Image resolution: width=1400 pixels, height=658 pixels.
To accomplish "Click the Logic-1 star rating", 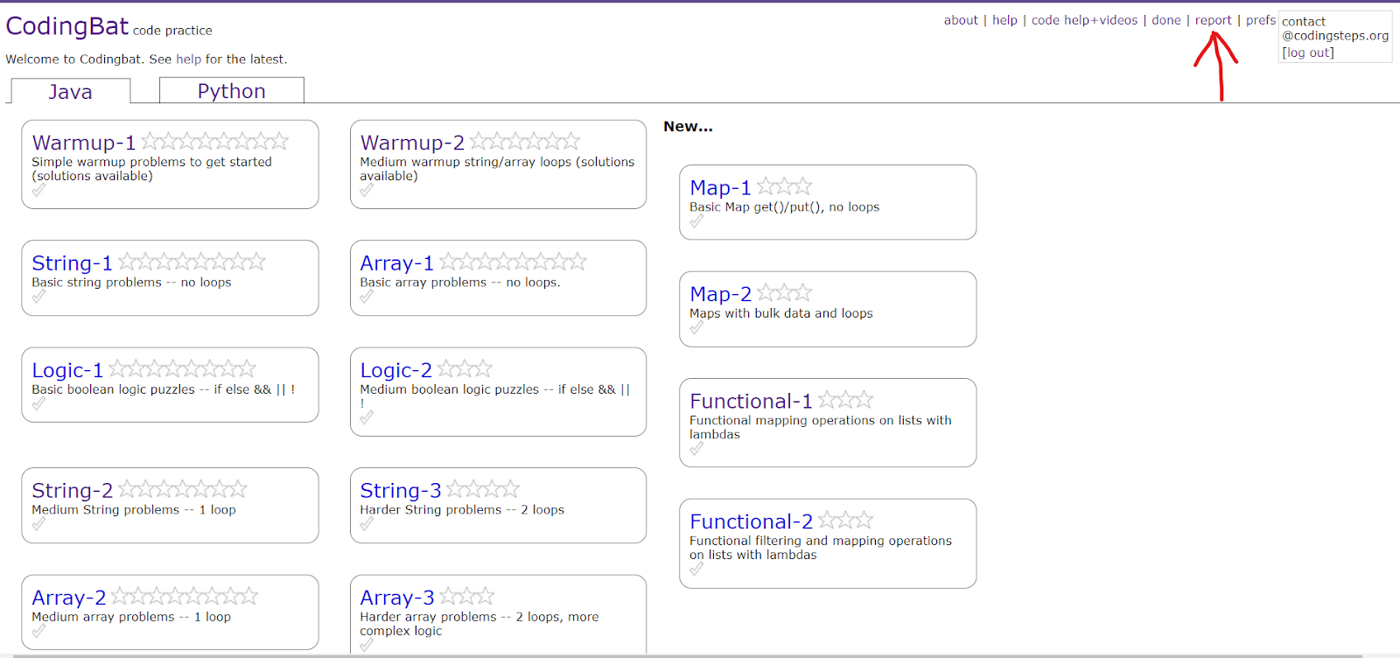I will (182, 368).
